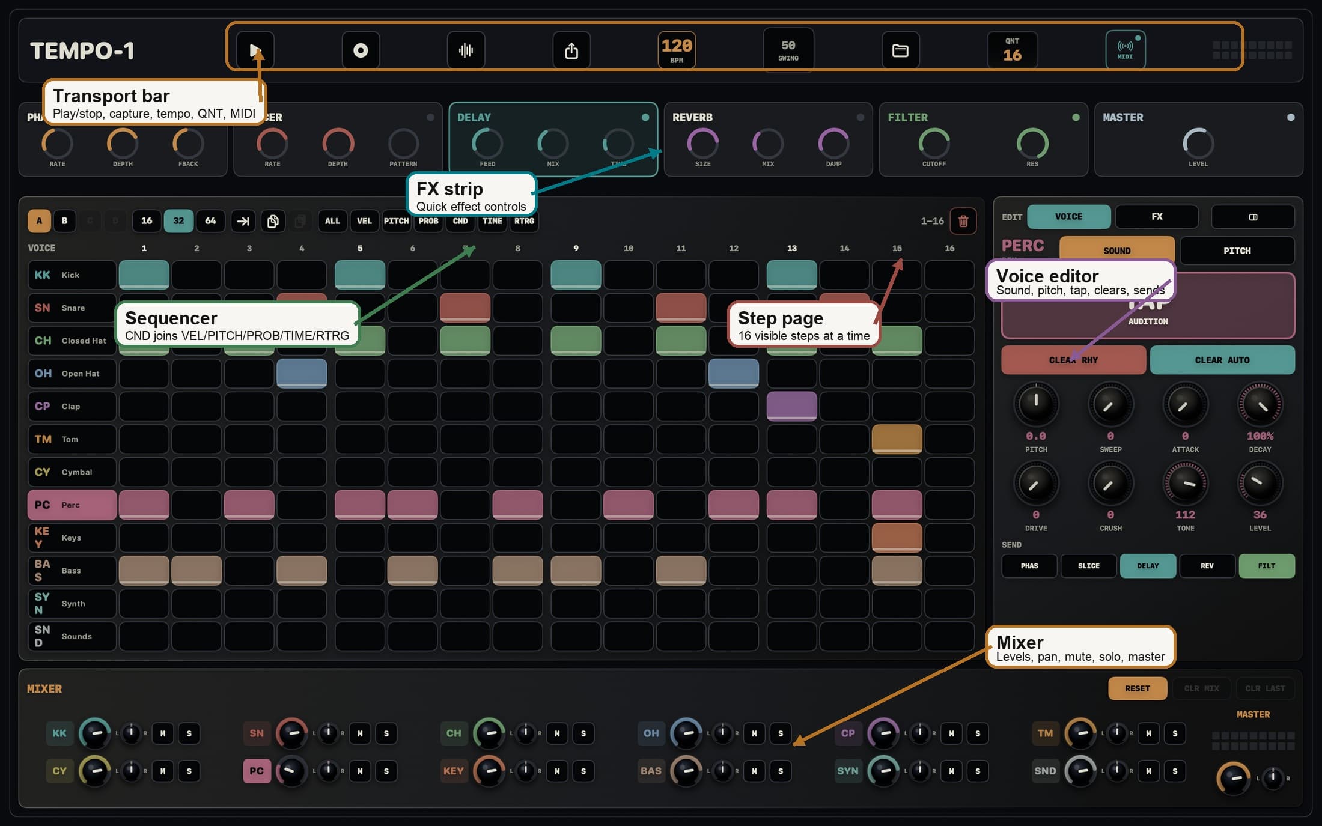This screenshot has height=826, width=1322.
Task: Toggle the SLICE send for Perc
Action: coord(1088,566)
